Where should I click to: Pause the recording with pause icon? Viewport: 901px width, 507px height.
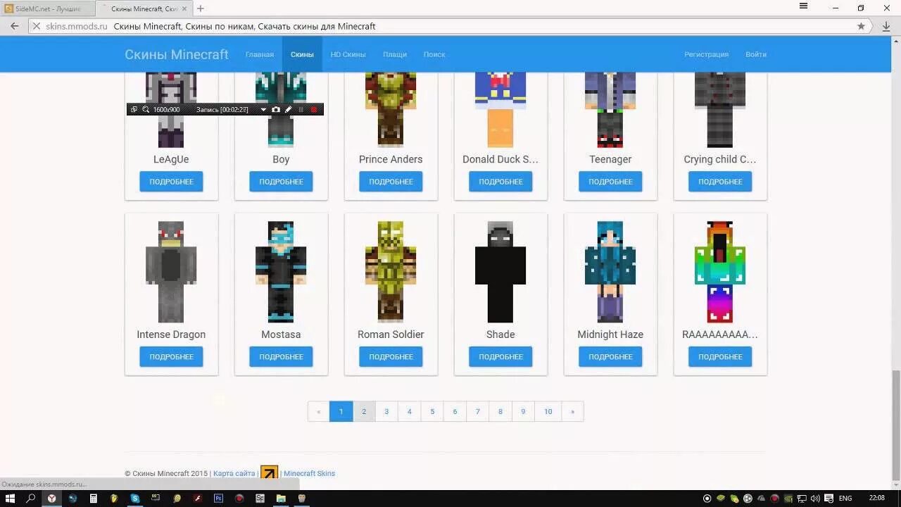coord(301,109)
